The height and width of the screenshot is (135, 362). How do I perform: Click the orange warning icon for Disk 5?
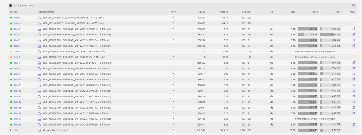point(11,51)
